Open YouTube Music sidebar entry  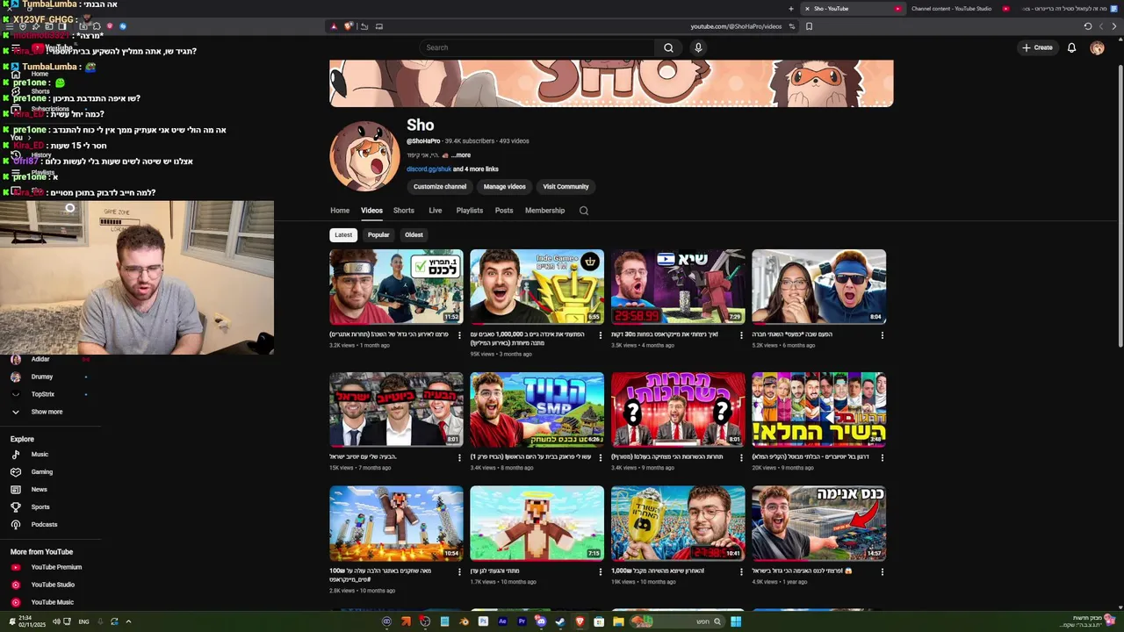point(41,602)
